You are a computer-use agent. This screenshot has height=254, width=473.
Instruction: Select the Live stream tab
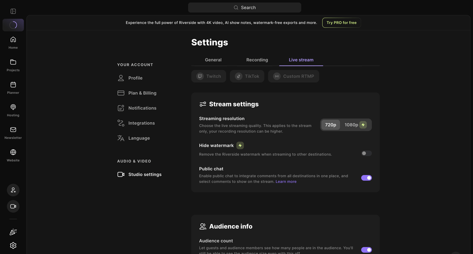pyautogui.click(x=301, y=60)
